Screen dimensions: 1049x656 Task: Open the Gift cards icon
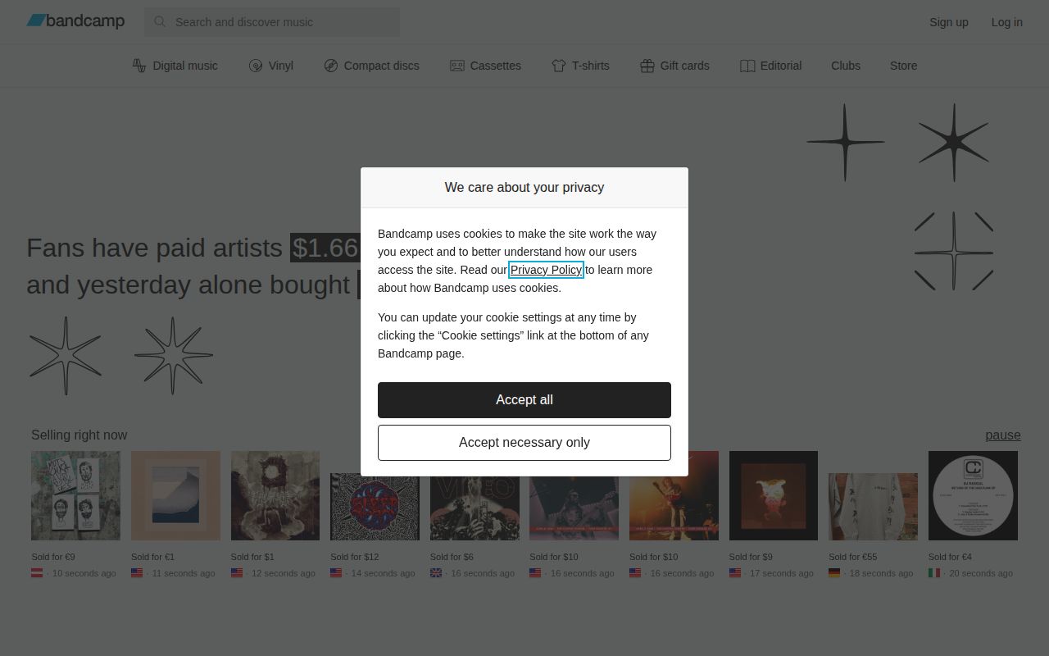pos(647,65)
